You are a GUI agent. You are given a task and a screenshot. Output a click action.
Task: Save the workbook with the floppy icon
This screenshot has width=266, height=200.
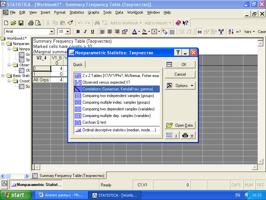[21, 23]
